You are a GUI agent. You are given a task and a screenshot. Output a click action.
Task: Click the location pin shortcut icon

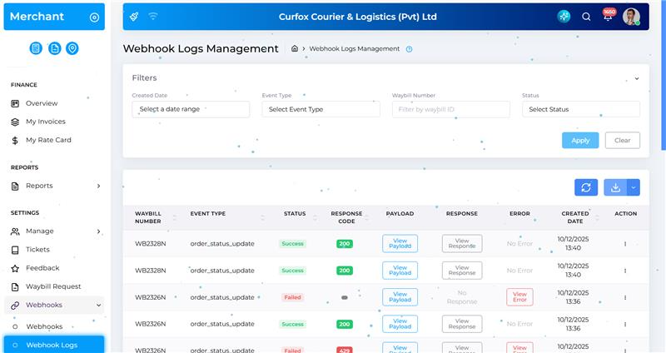click(x=72, y=48)
